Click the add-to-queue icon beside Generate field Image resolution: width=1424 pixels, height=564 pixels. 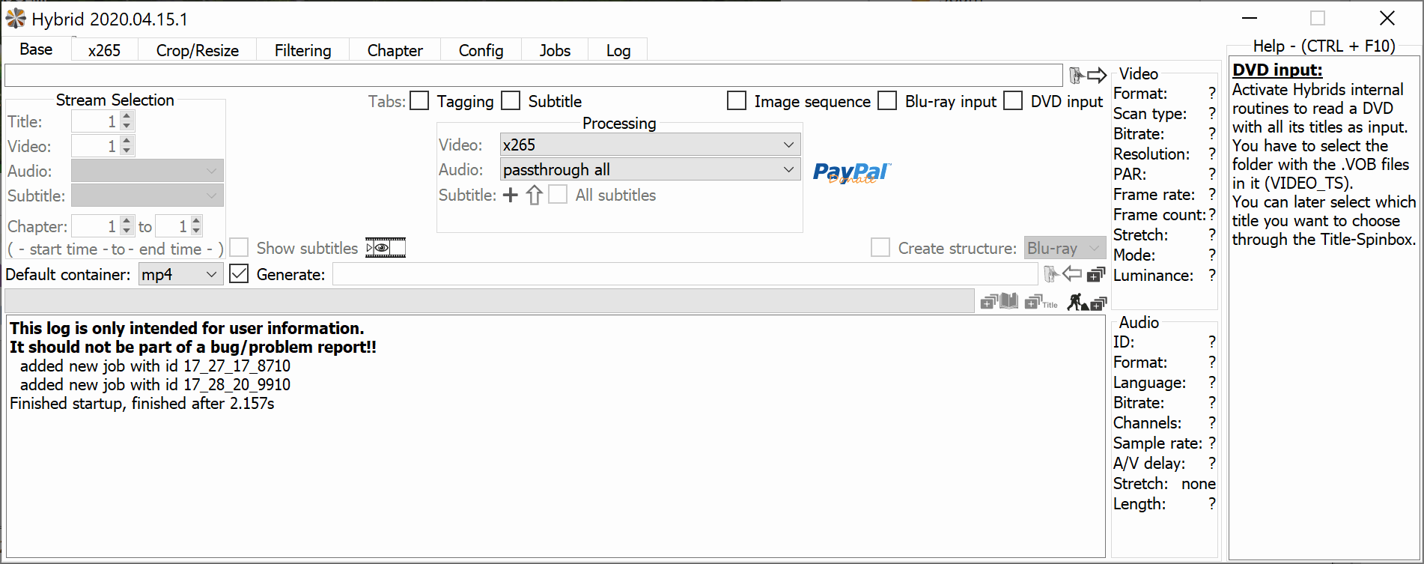pos(1097,274)
